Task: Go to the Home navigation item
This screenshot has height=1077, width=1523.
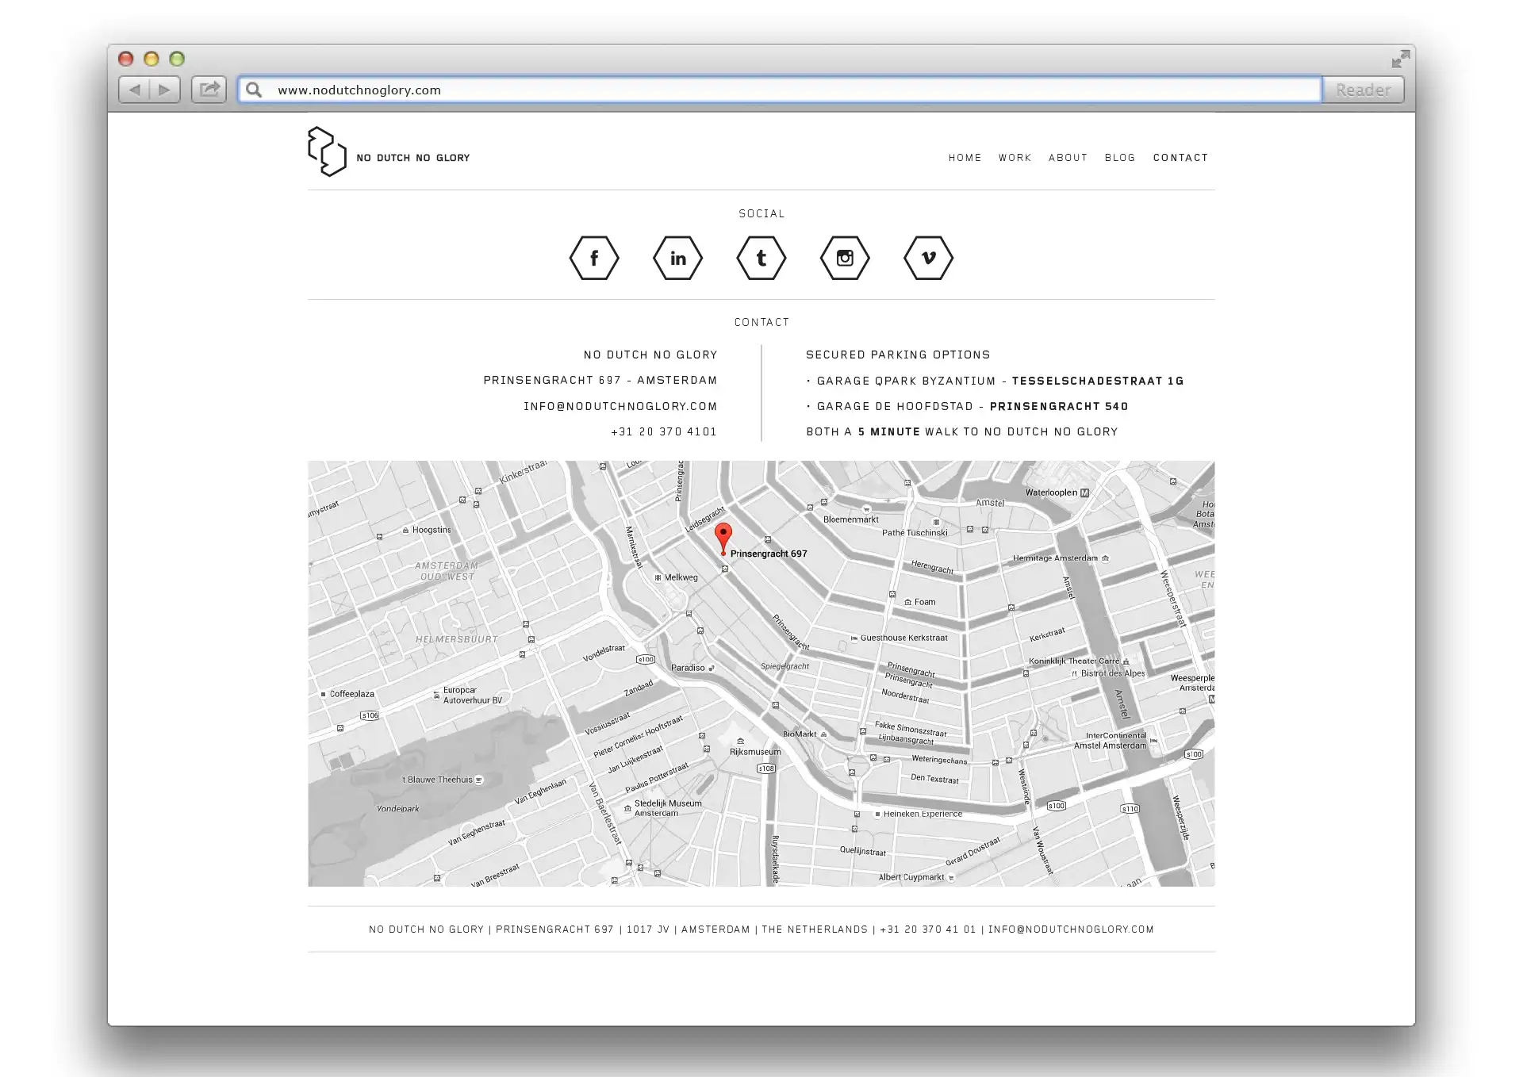Action: click(965, 158)
